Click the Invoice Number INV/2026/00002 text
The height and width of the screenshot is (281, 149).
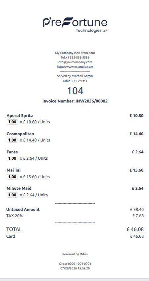(75, 101)
